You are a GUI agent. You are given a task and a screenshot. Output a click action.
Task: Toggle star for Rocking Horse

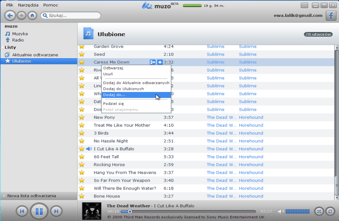pyautogui.click(x=82, y=165)
